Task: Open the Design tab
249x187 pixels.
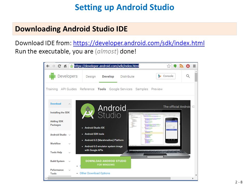Action: click(x=91, y=76)
